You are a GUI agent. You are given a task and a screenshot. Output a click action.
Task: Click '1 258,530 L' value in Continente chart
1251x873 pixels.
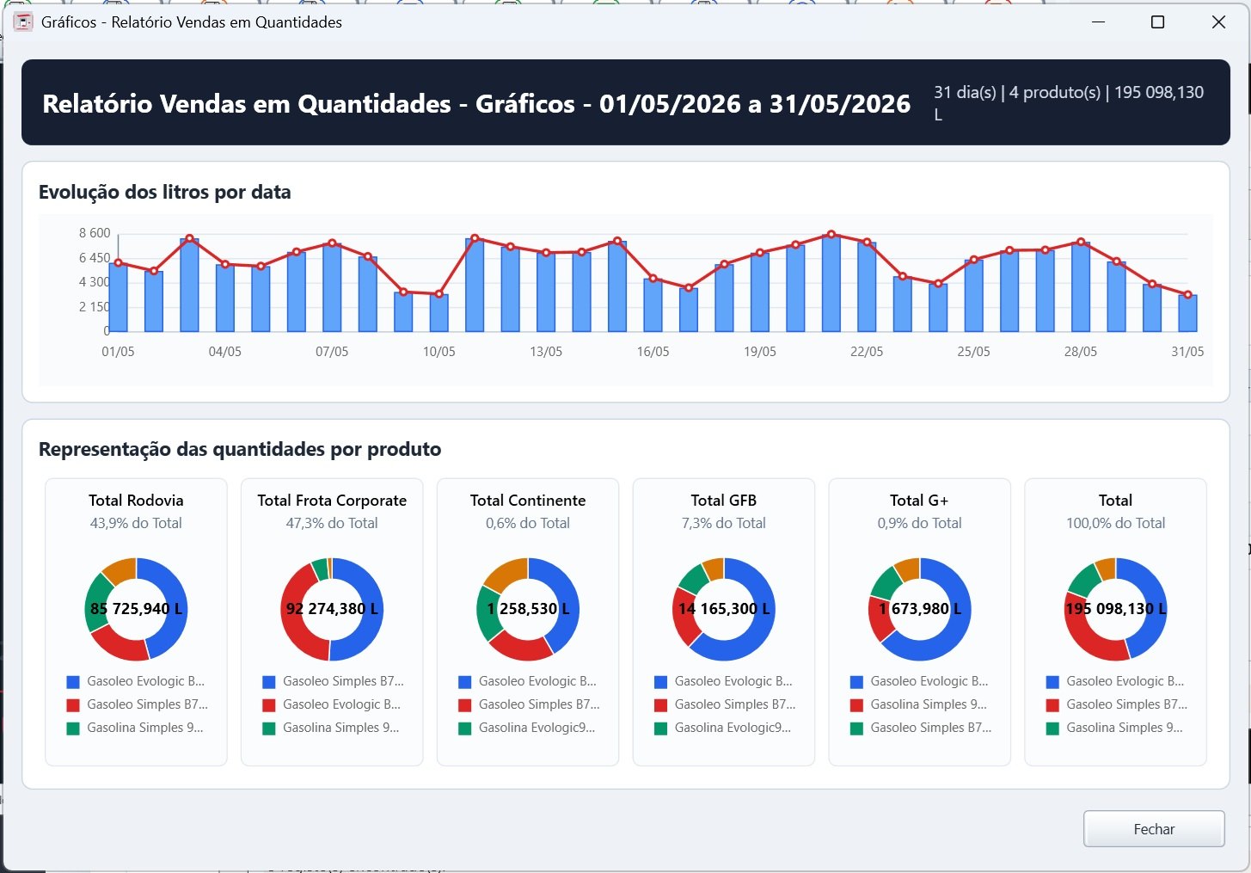tap(528, 609)
